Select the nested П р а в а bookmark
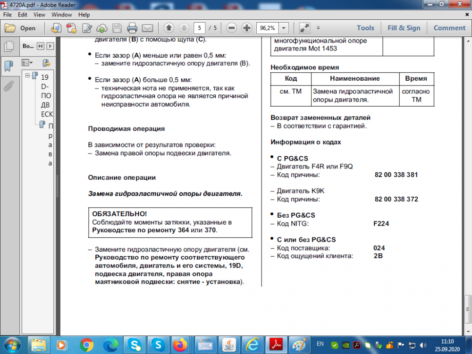 tap(51, 144)
